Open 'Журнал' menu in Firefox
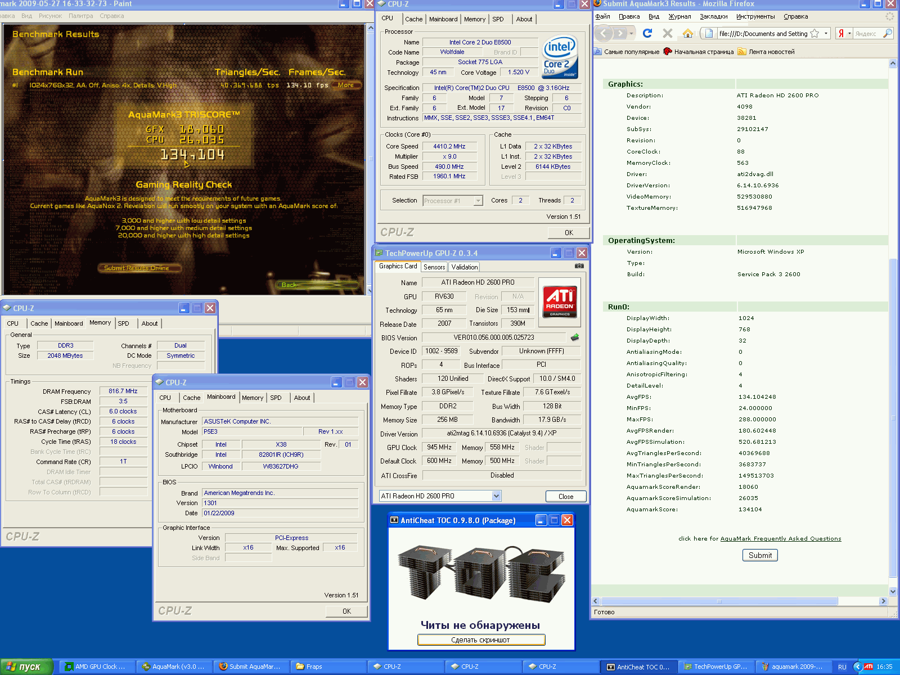This screenshot has width=900, height=675. pyautogui.click(x=679, y=17)
